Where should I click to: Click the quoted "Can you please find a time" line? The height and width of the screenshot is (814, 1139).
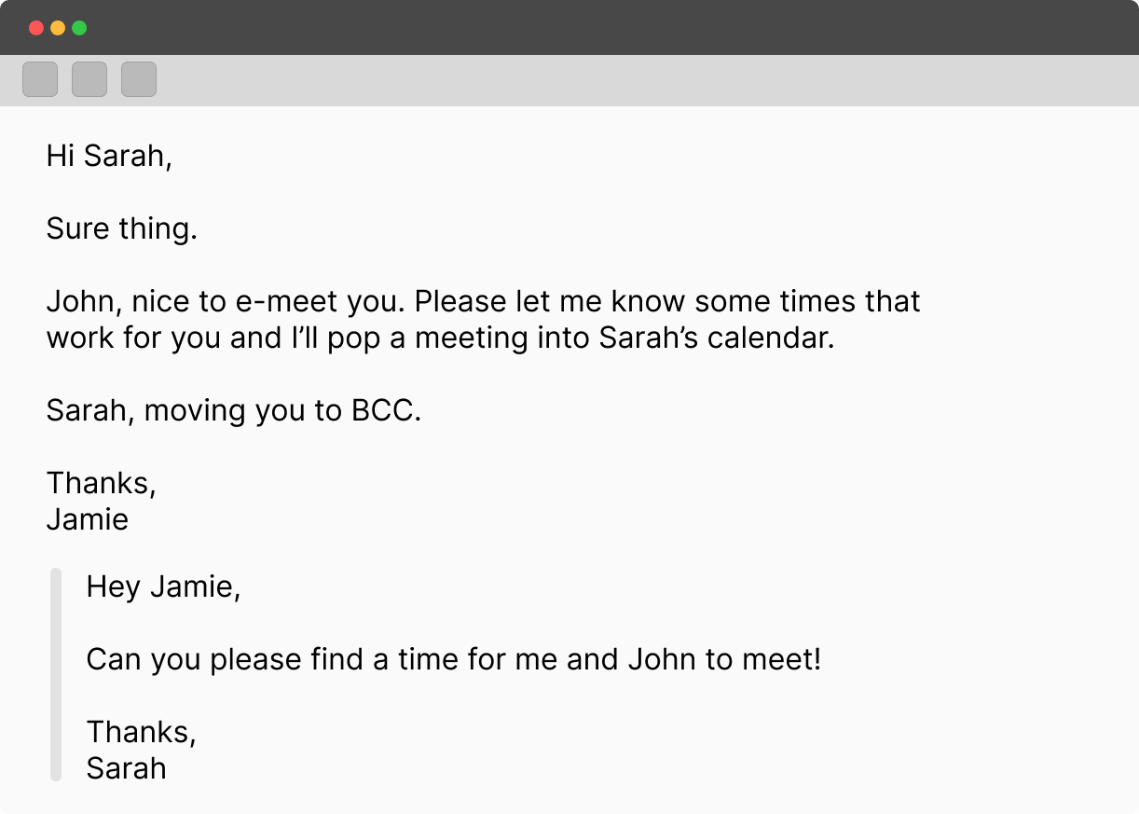click(454, 660)
